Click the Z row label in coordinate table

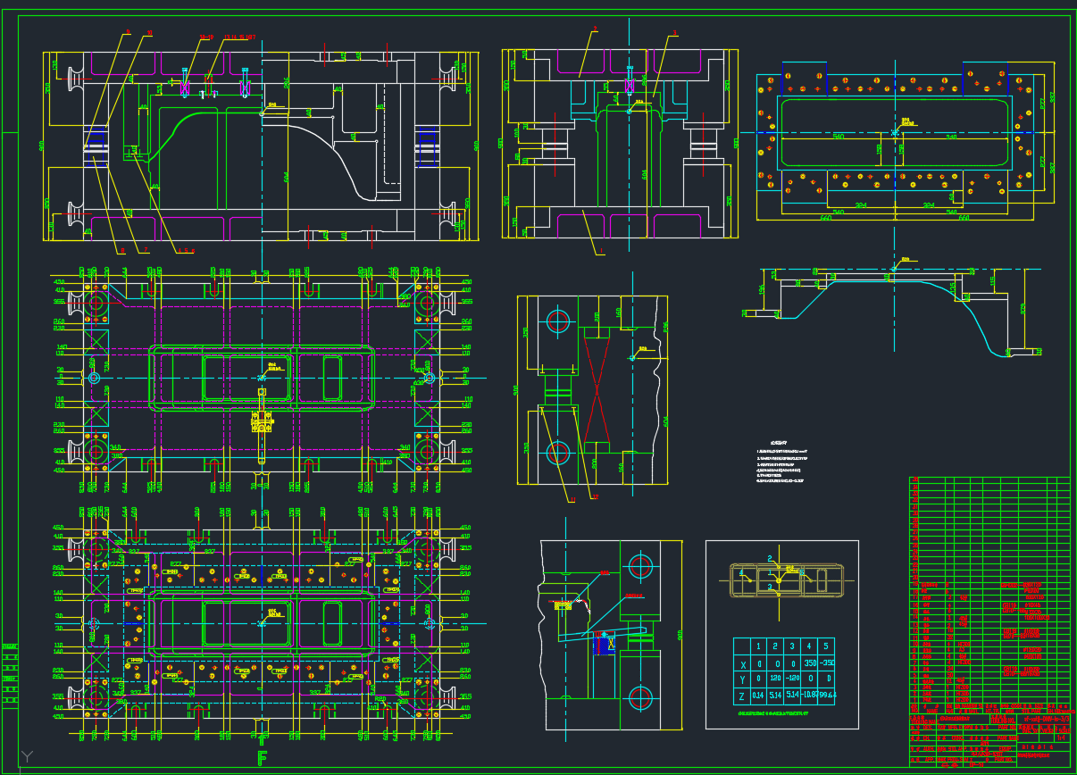[743, 696]
